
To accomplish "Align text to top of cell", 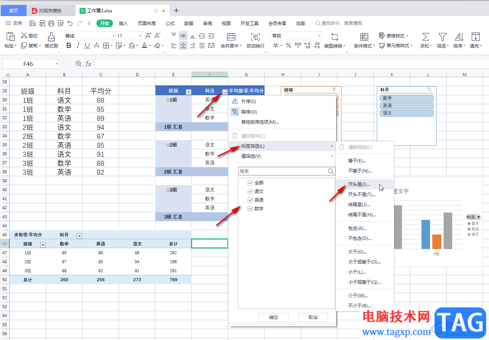I will coord(174,36).
